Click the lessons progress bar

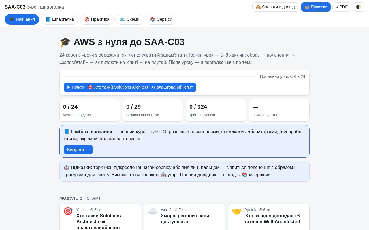tap(159, 76)
